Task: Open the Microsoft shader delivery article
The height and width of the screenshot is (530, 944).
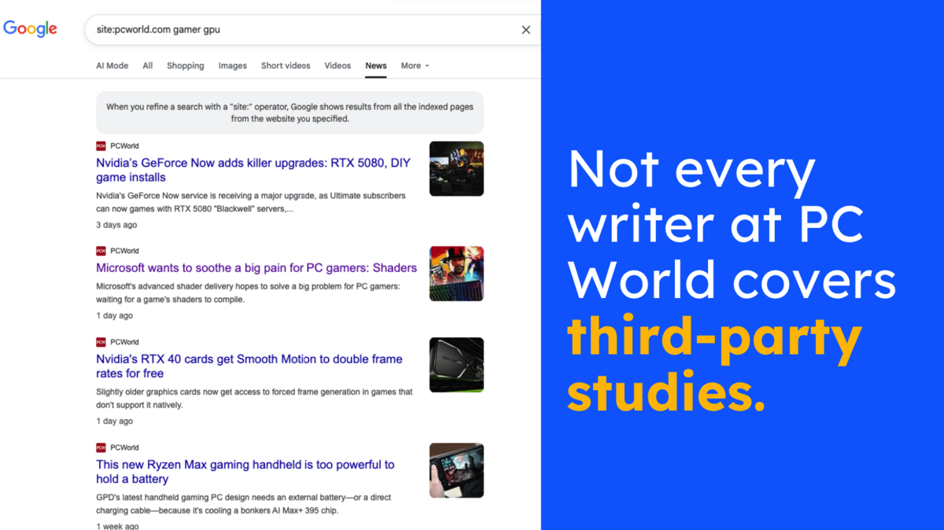Action: tap(256, 267)
